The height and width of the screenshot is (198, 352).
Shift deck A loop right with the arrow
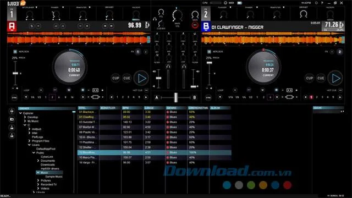83,97
